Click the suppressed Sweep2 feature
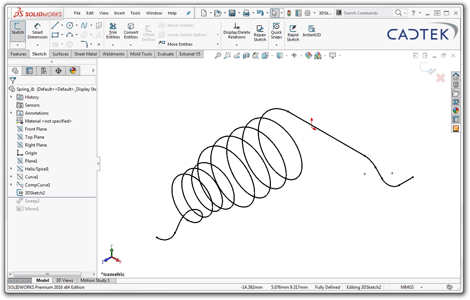Screen dimensions: 470x300 [x=32, y=201]
